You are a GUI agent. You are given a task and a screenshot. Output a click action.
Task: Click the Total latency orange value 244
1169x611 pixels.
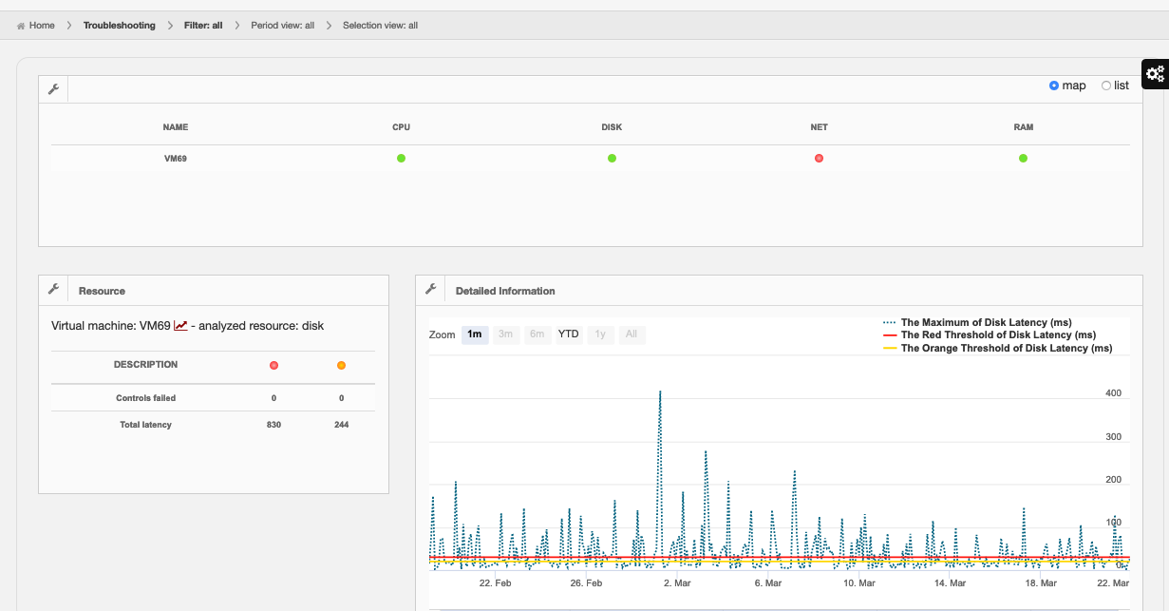click(341, 425)
